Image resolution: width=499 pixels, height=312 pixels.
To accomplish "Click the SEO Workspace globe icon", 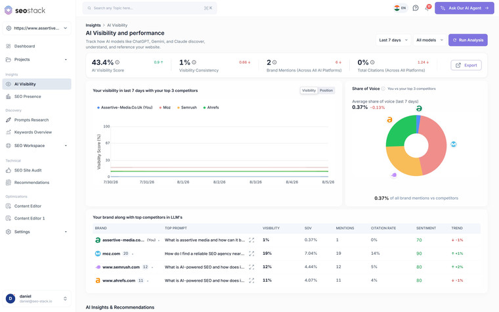I will pos(9,146).
